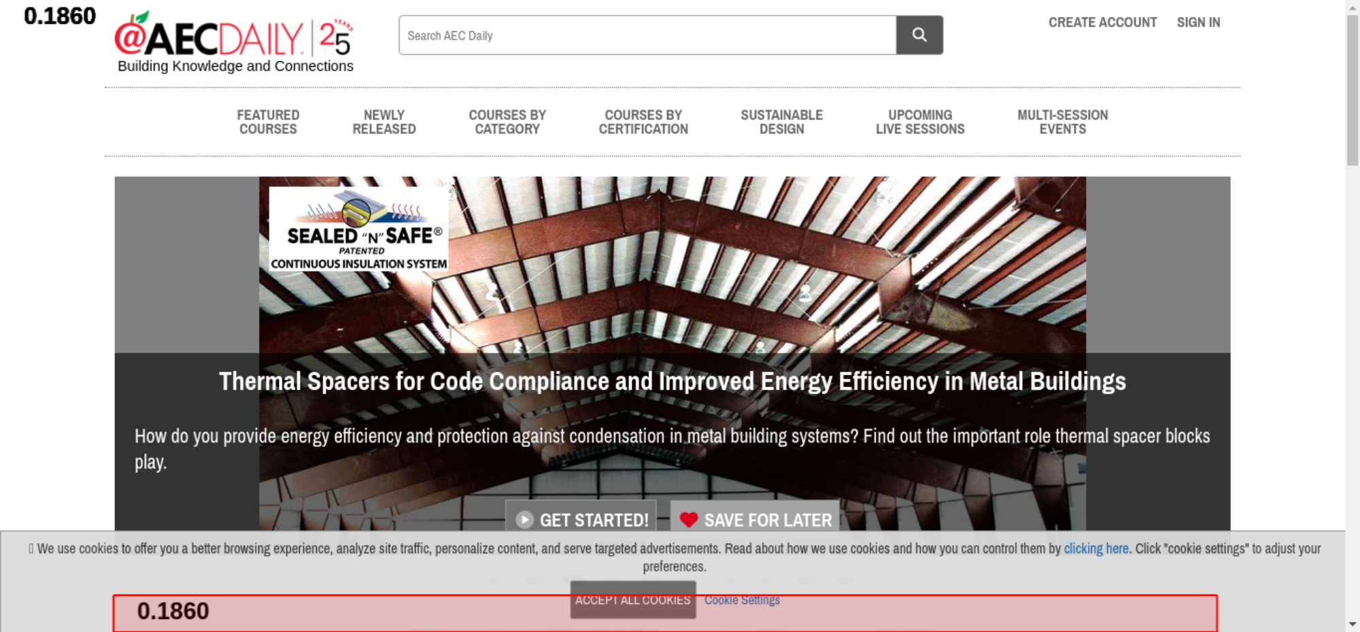Expand Courses by Certification menu
1360x632 pixels.
click(x=643, y=122)
